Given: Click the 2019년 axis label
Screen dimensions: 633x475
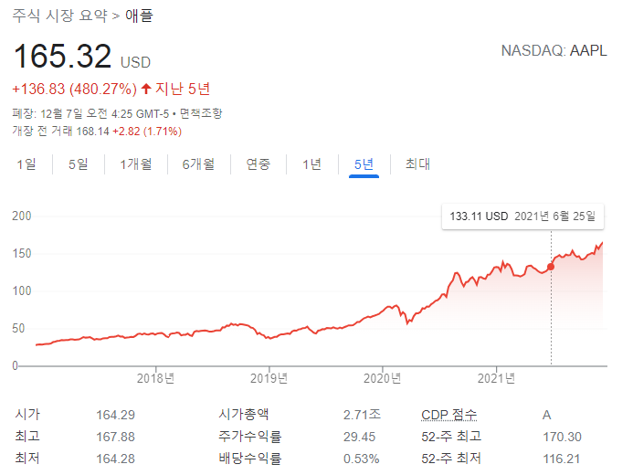Looking at the screenshot, I should [x=269, y=378].
